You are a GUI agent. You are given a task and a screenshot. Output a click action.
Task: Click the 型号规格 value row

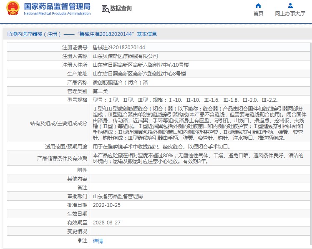point(186,100)
